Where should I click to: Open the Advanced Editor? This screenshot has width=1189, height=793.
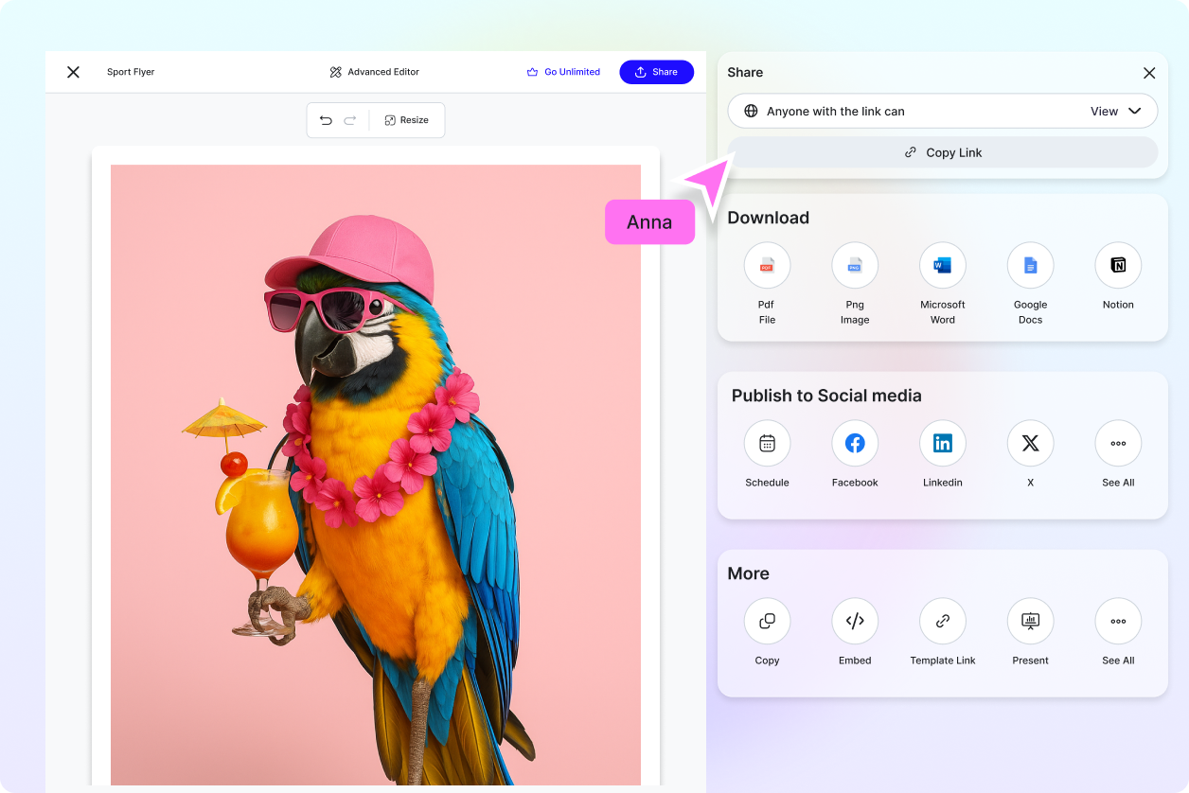point(374,72)
